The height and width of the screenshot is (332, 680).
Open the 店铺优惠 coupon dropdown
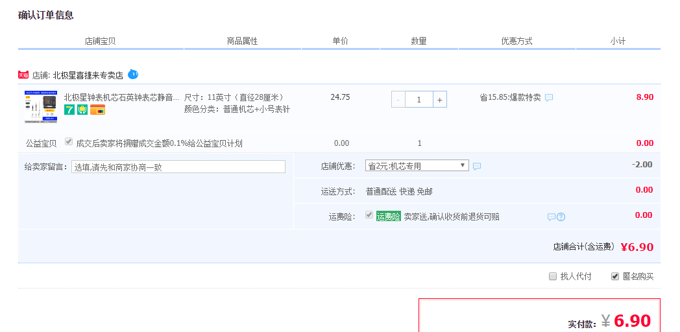[x=417, y=165]
